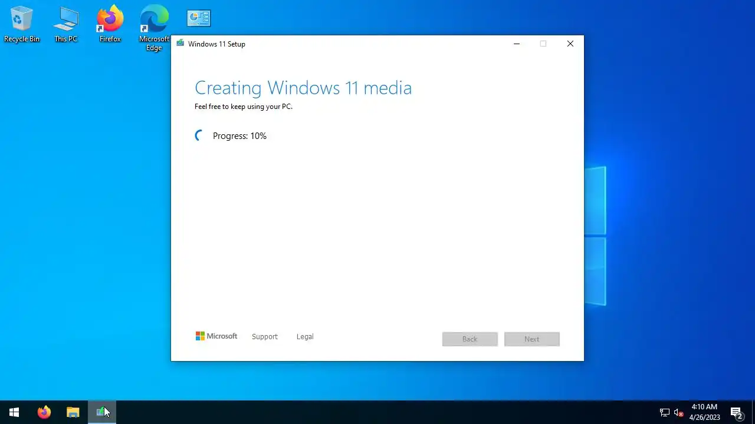Select the Microsoft Edge desktop shortcut
The width and height of the screenshot is (755, 424).
pyautogui.click(x=154, y=29)
